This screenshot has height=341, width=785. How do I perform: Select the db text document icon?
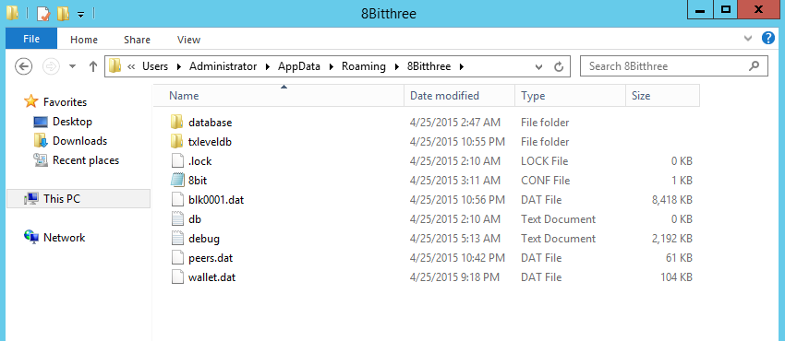(177, 219)
